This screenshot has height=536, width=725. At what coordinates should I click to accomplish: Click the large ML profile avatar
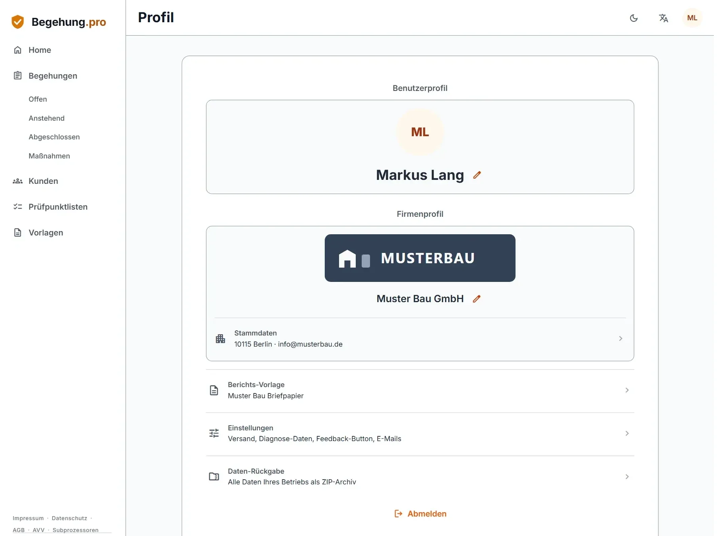click(420, 132)
